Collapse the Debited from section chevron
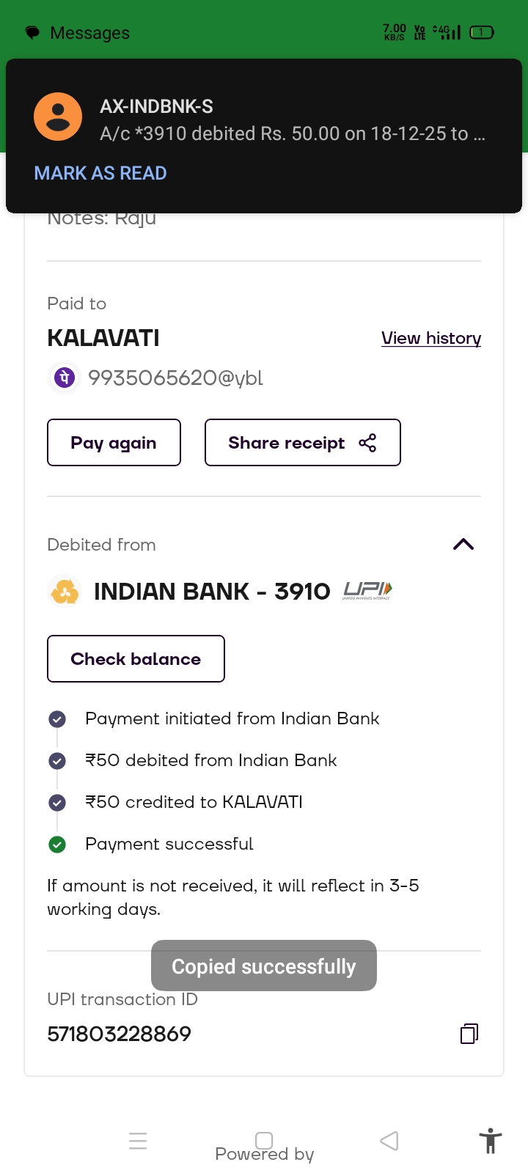528x1173 pixels. point(463,544)
